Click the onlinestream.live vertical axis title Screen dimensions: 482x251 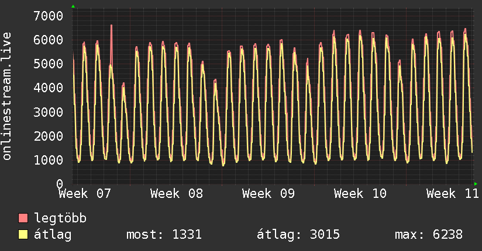coord(6,96)
